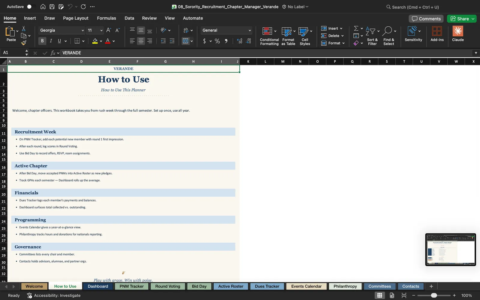Decrease indent in the alignment group
The width and height of the screenshot is (480, 300).
[163, 41]
